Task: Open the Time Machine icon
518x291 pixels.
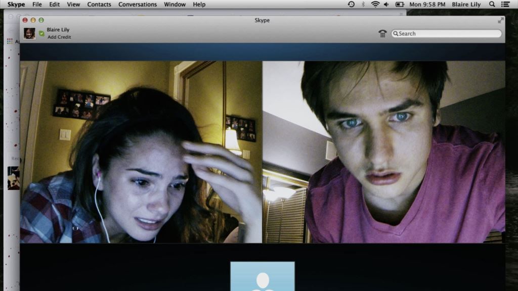Action: tap(351, 5)
